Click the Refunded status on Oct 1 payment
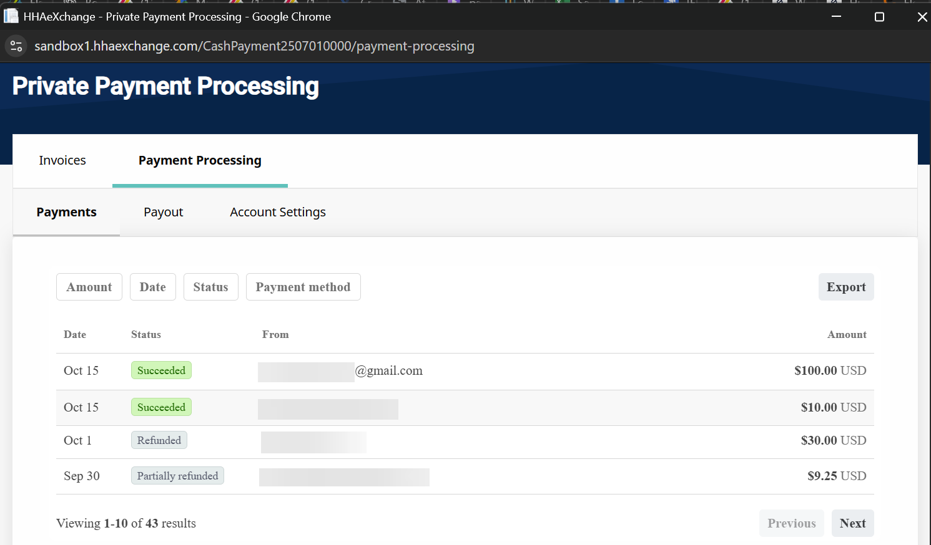 tap(159, 440)
